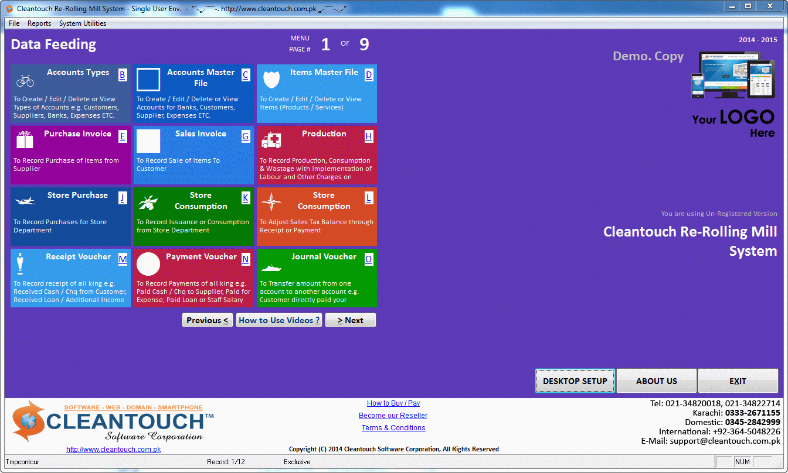788x473 pixels.
Task: Click the Sales Invoice tile title
Action: pyautogui.click(x=201, y=134)
